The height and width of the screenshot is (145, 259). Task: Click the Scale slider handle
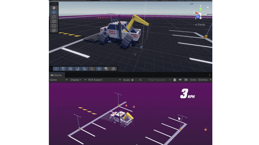[132, 80]
